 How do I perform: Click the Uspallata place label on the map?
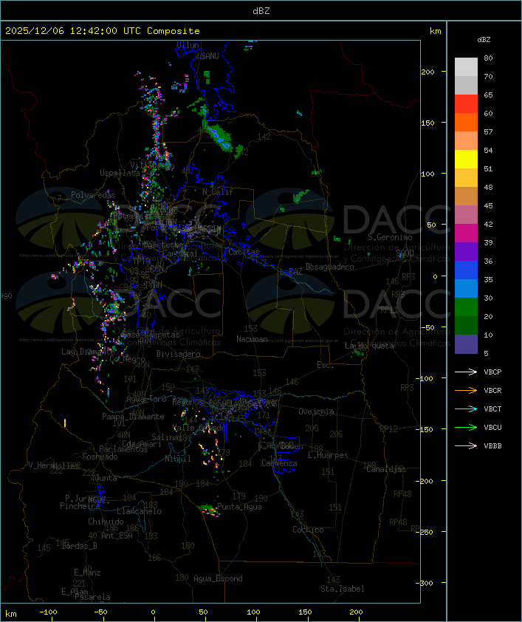[120, 173]
